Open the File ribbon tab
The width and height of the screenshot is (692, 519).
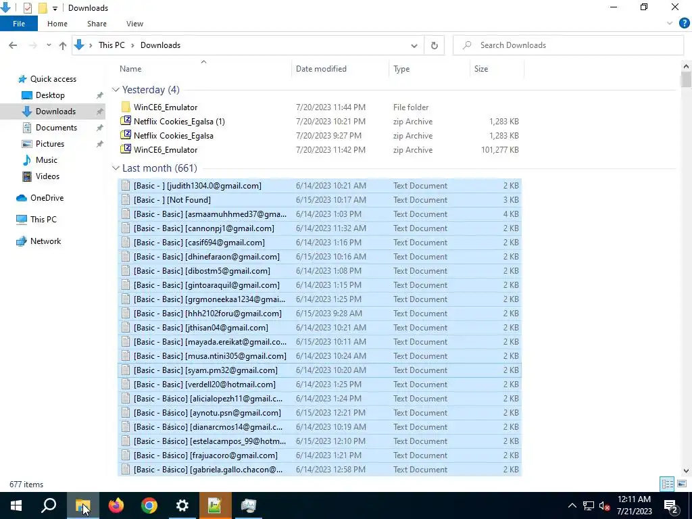click(x=18, y=24)
